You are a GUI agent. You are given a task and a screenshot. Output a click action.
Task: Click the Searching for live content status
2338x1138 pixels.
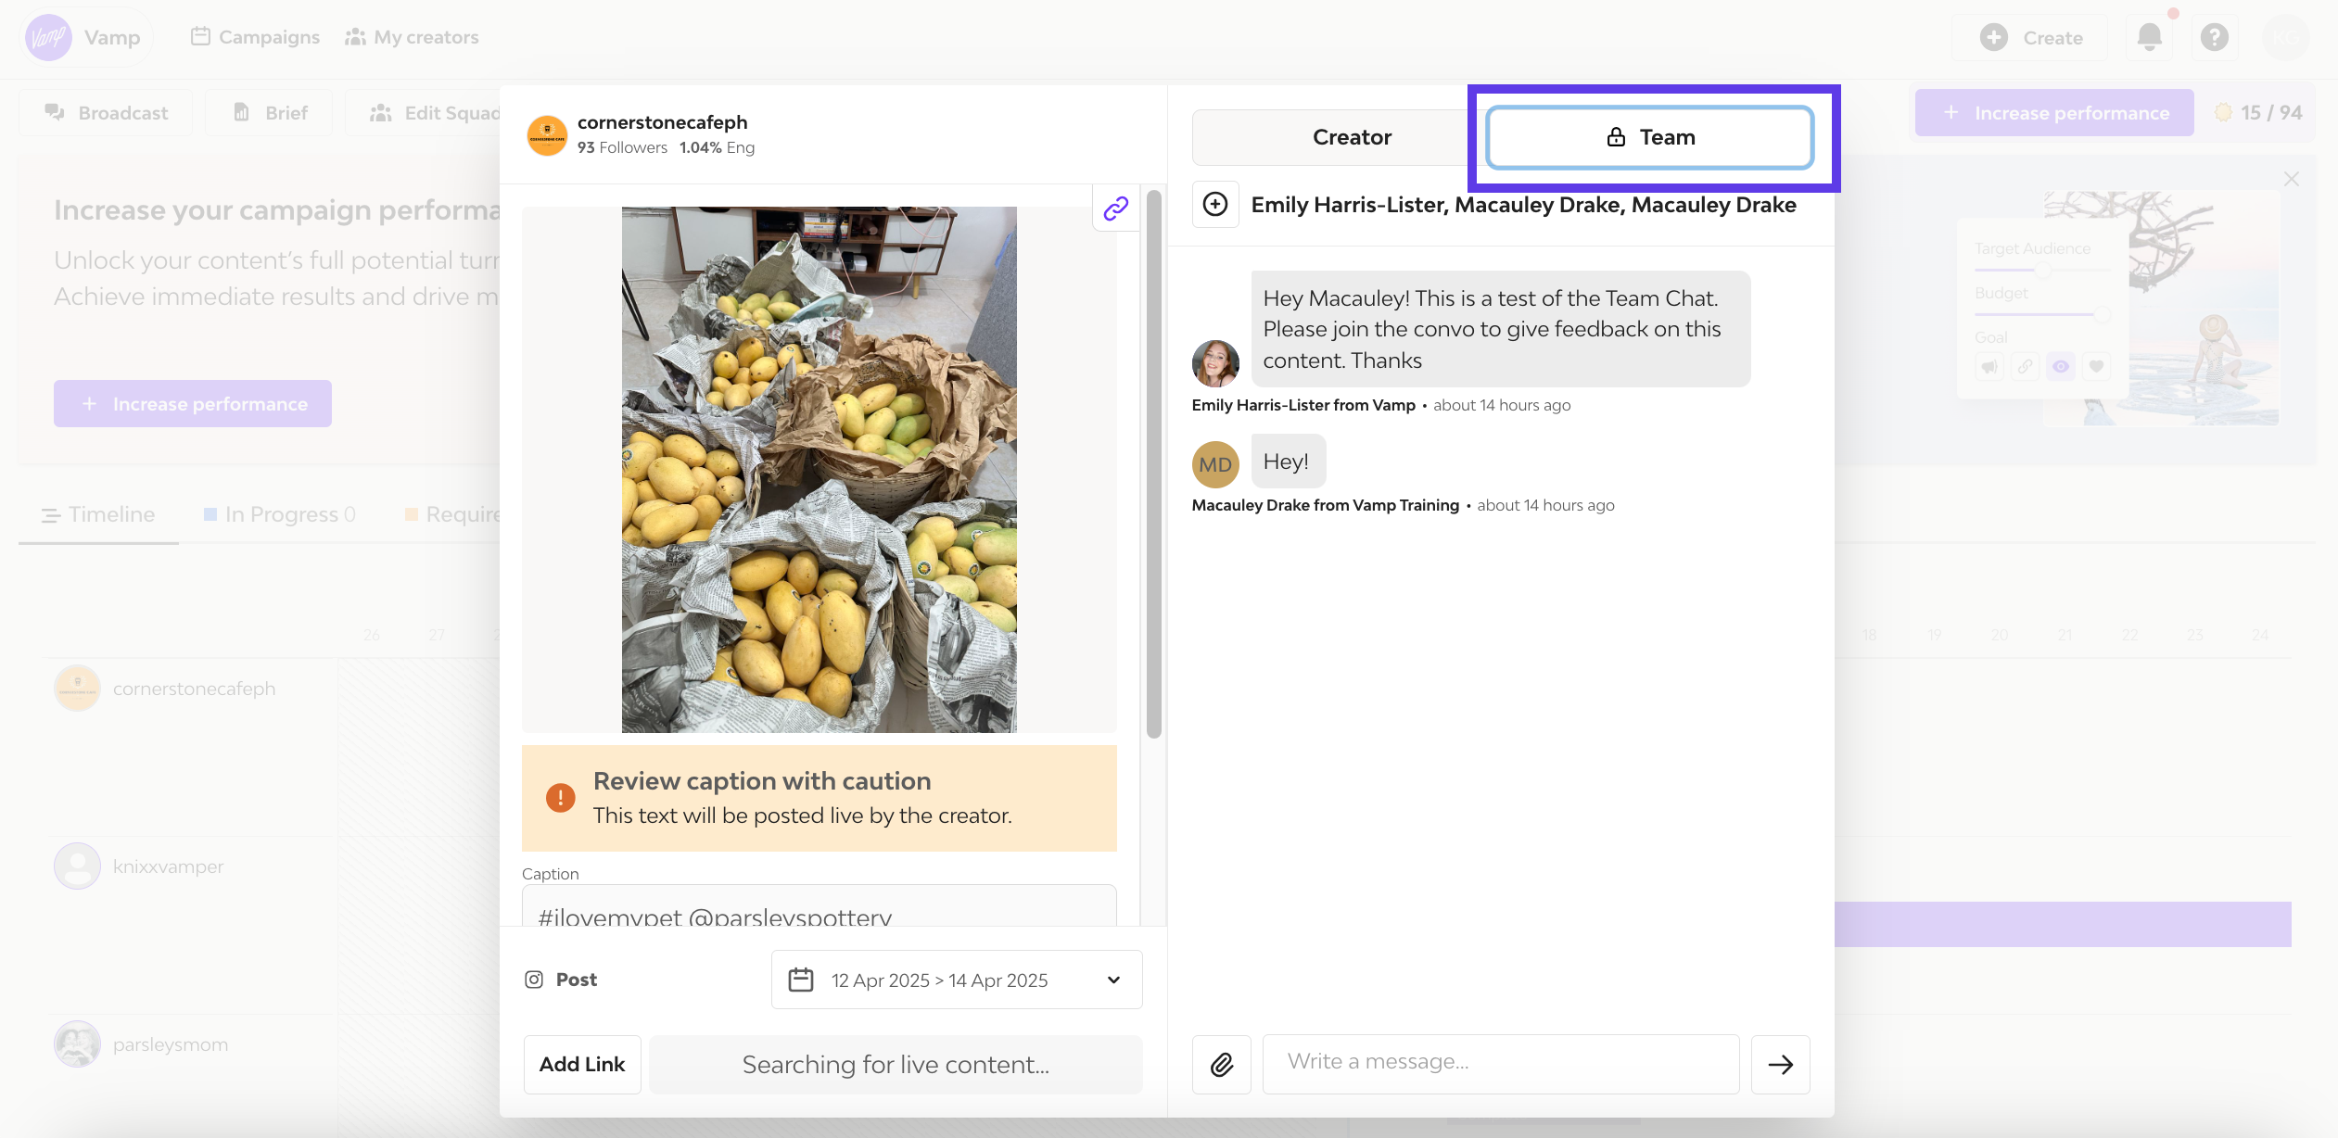click(896, 1064)
